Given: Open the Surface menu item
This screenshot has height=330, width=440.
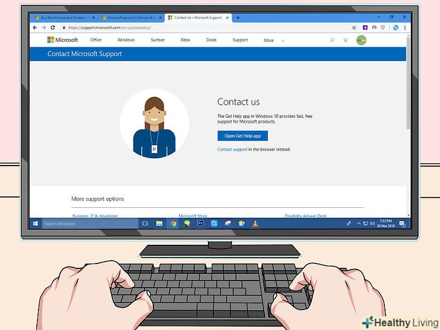Looking at the screenshot, I should (x=157, y=40).
